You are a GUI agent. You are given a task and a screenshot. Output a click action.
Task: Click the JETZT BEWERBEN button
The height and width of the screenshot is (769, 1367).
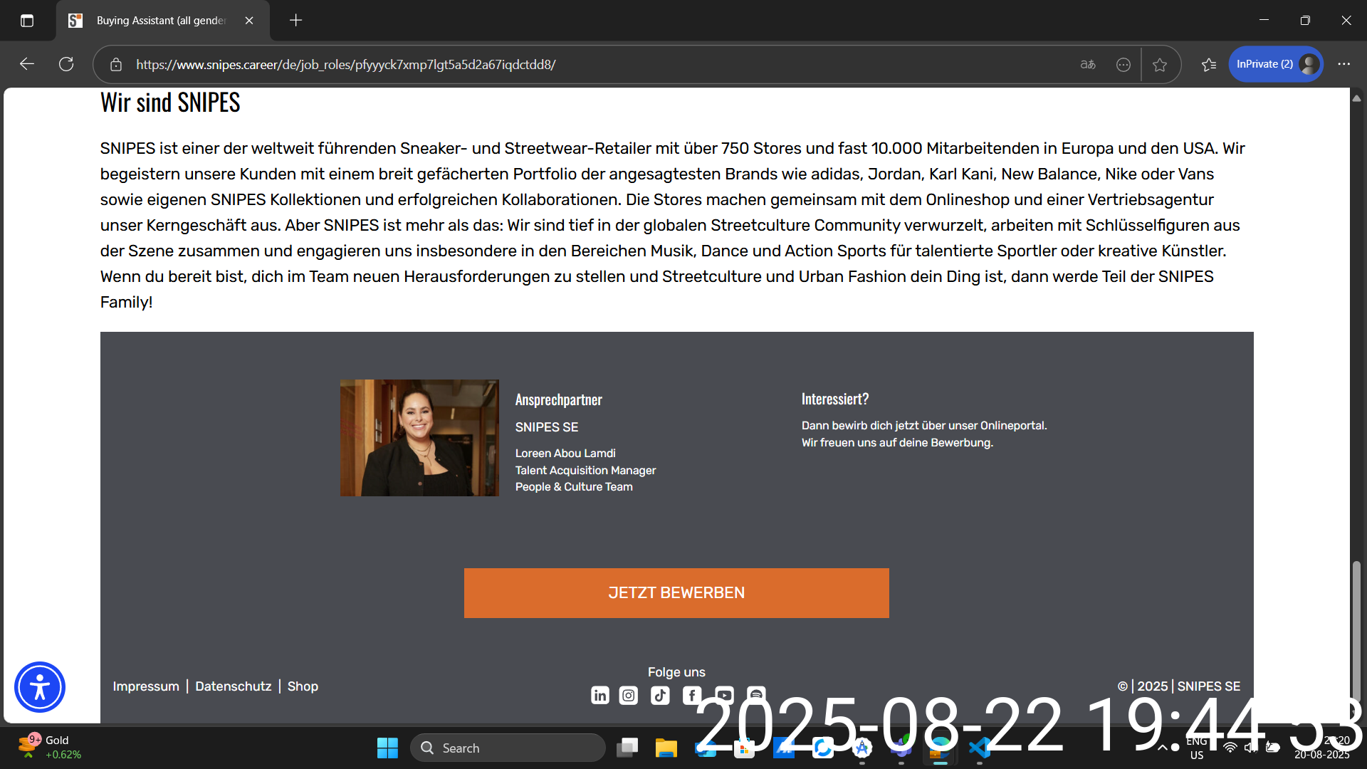[676, 592]
